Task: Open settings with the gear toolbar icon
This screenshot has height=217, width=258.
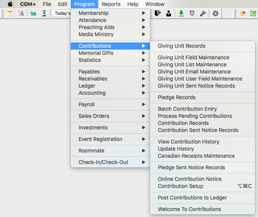Action: (215, 13)
